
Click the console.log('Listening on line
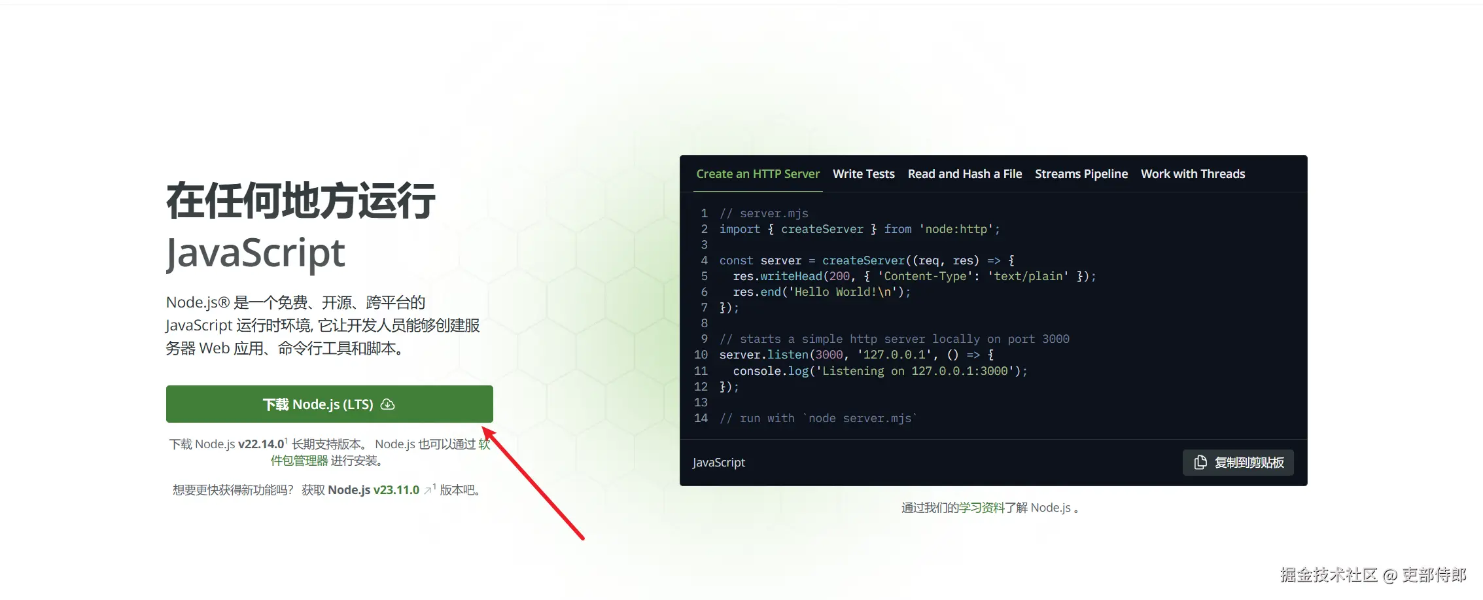(x=880, y=371)
